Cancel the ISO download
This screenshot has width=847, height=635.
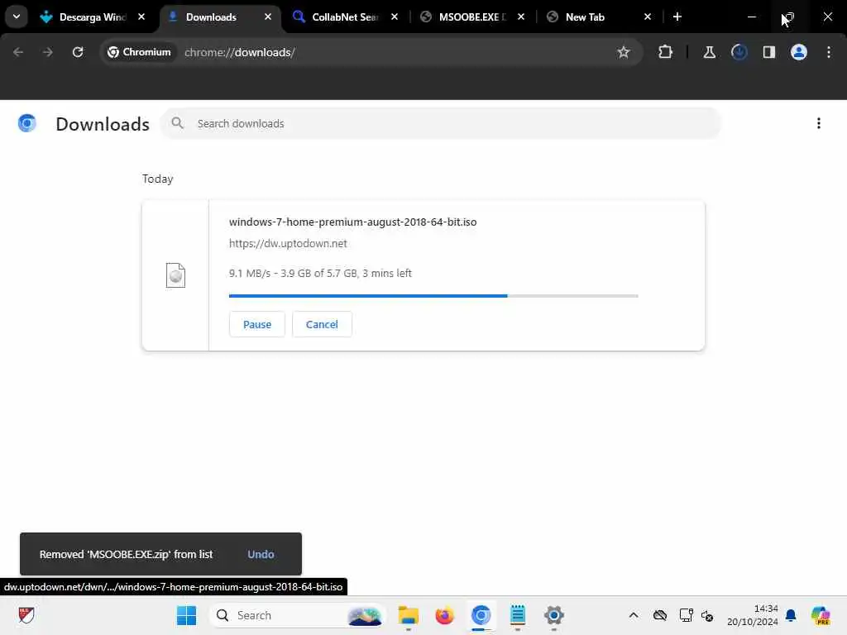pos(322,324)
